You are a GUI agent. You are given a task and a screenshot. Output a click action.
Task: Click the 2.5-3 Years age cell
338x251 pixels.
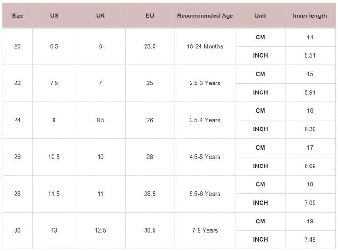[x=205, y=83]
